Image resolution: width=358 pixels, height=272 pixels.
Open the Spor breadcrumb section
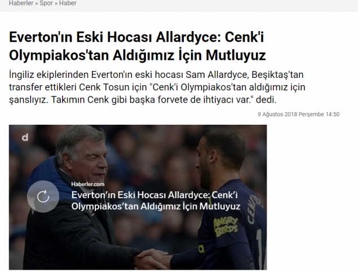click(x=46, y=3)
